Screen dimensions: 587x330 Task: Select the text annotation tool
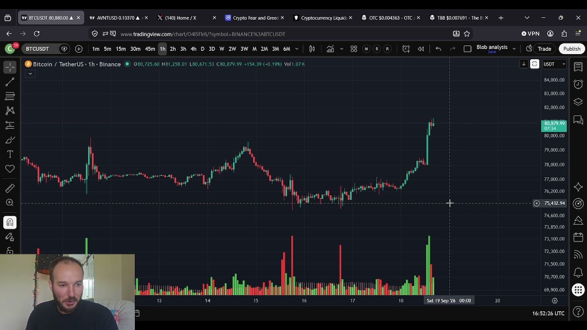10,154
